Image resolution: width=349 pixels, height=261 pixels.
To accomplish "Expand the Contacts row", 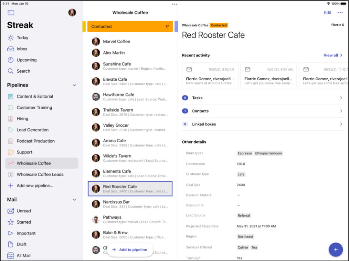I will [263, 111].
